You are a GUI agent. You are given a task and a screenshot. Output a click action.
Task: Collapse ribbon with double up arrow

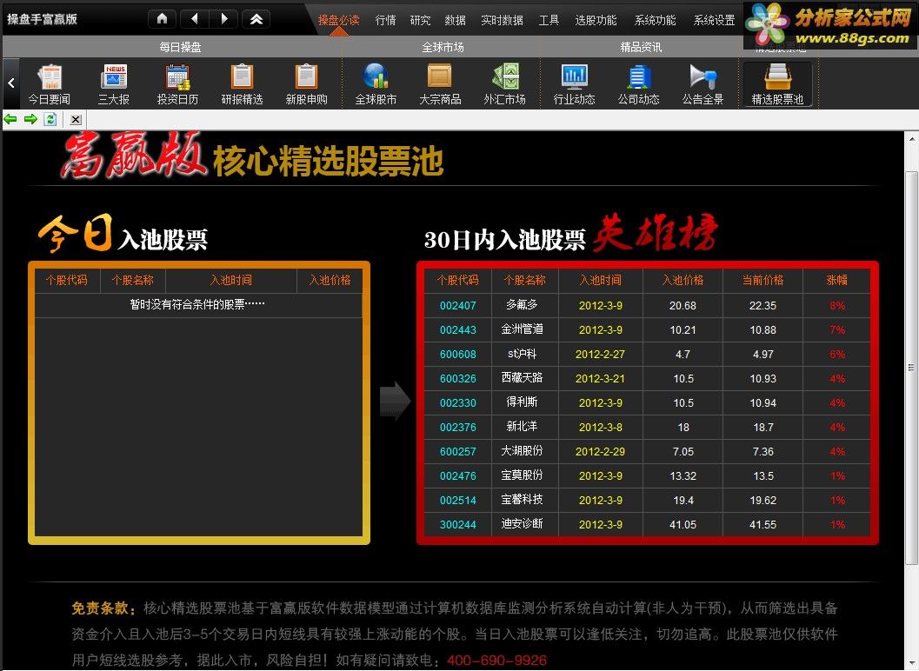click(256, 19)
